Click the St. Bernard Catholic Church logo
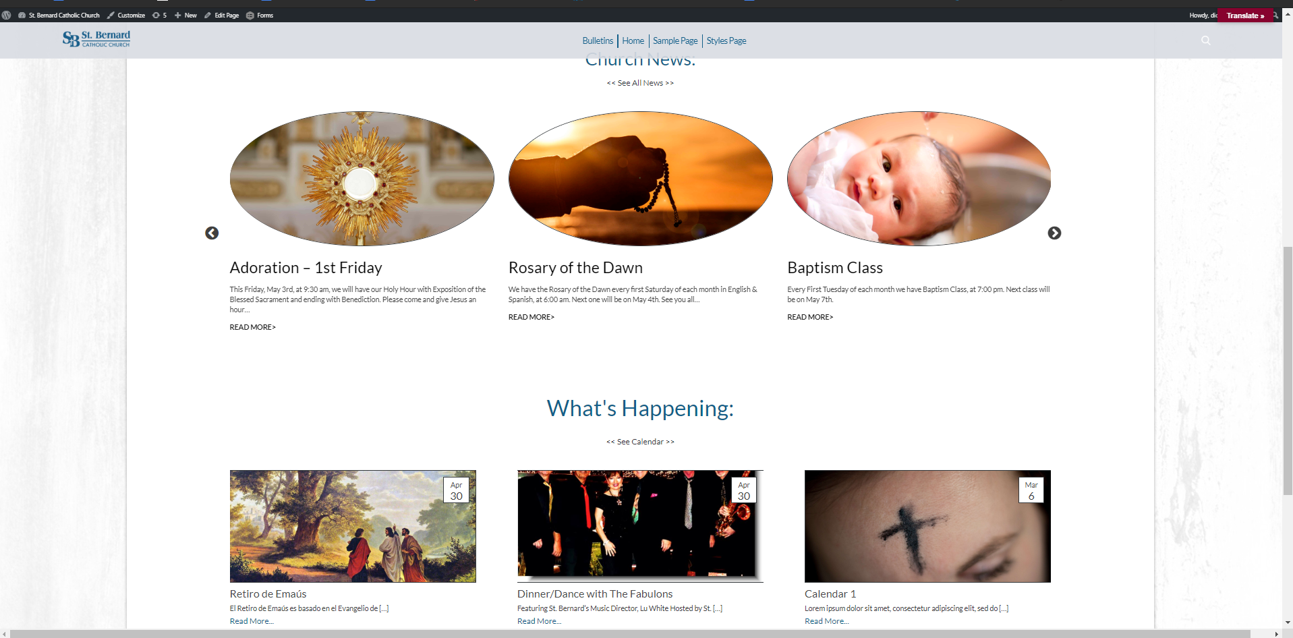 point(96,39)
